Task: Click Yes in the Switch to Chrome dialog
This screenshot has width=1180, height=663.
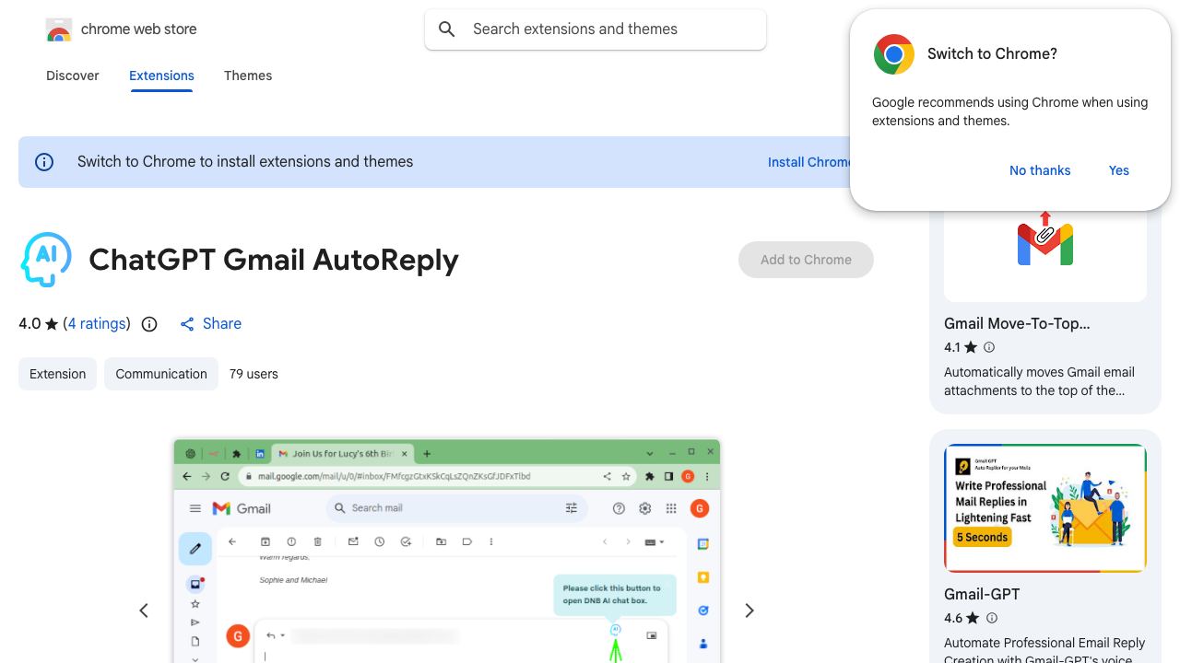Action: [1119, 170]
